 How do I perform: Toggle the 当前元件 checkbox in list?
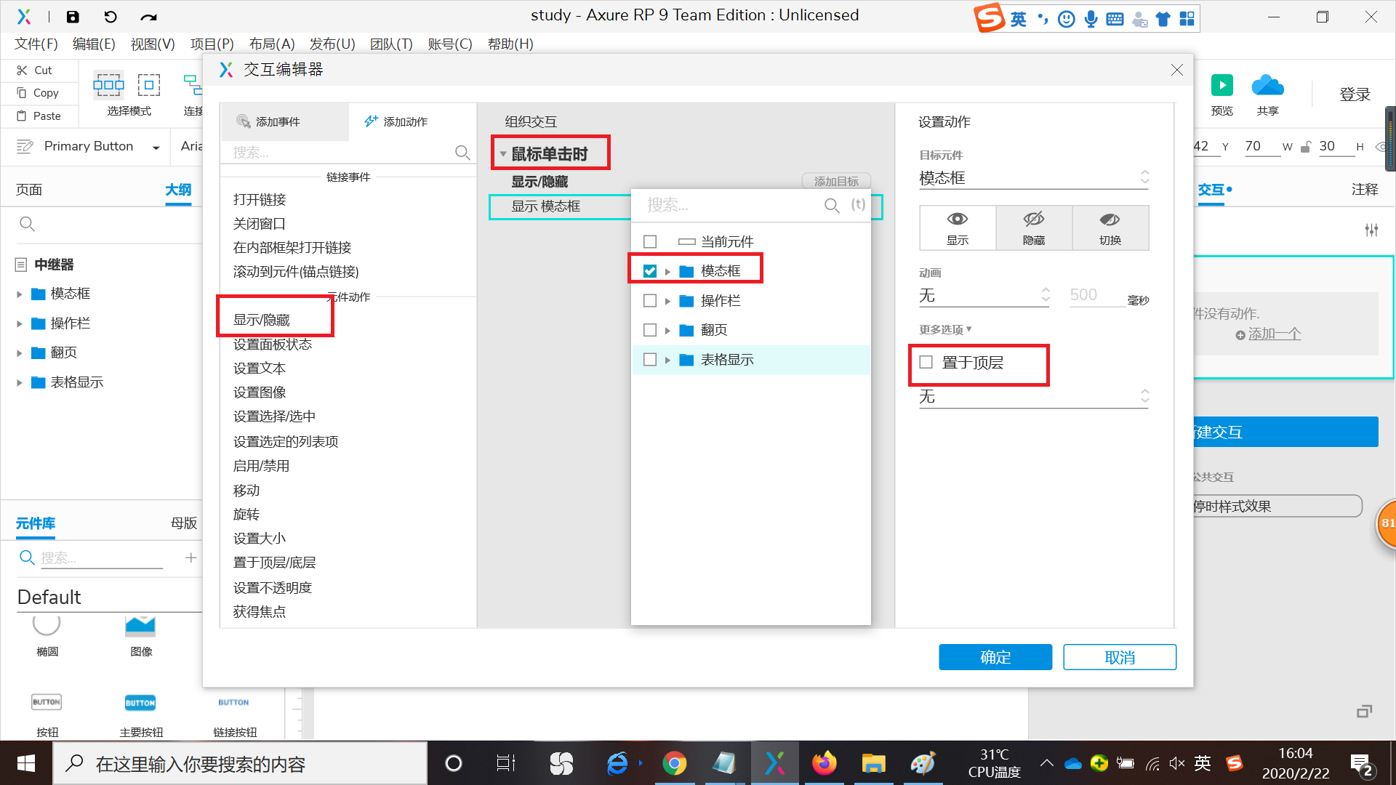click(x=650, y=241)
